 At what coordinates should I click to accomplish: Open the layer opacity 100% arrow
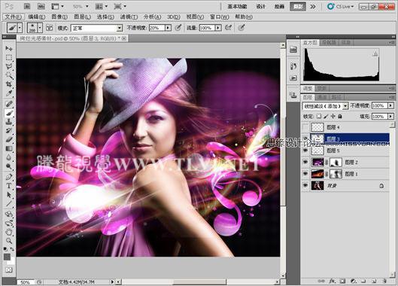pyautogui.click(x=390, y=105)
